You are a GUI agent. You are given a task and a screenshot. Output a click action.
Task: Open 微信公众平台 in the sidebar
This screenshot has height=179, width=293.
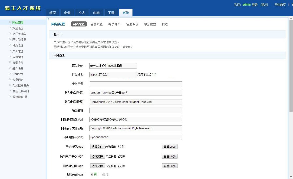click(21, 91)
